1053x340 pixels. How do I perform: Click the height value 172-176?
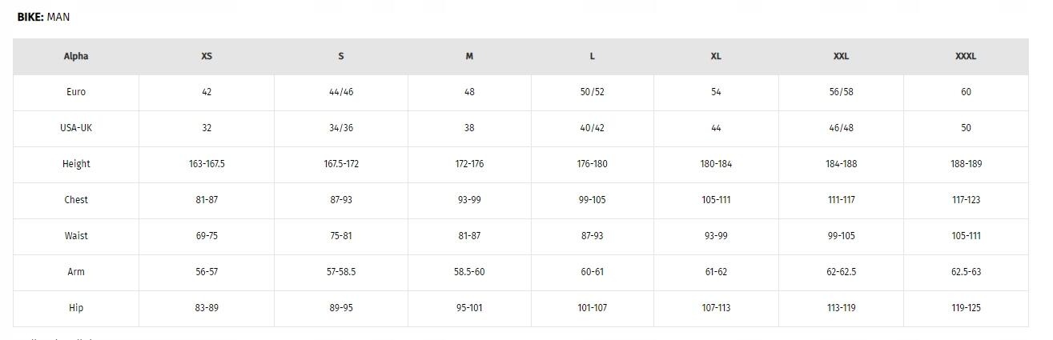469,164
